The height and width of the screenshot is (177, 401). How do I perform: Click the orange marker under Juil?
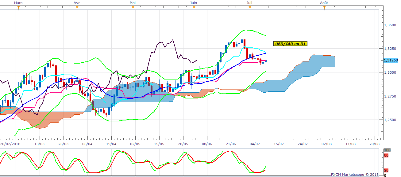[x=250, y=8]
